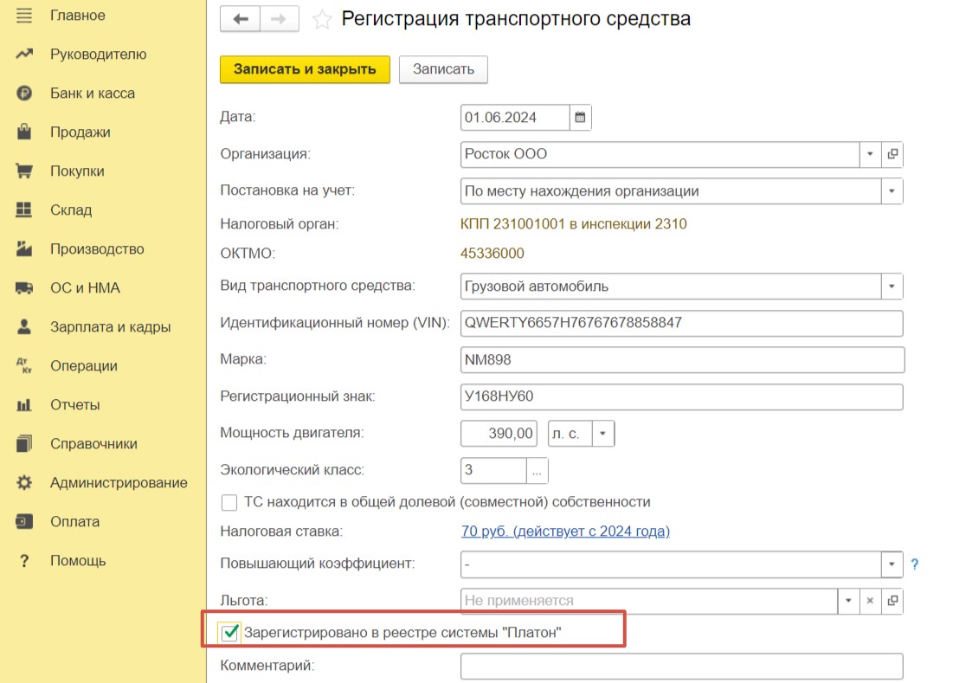Open the Отчеты section
The height and width of the screenshot is (683, 972).
[x=75, y=405]
